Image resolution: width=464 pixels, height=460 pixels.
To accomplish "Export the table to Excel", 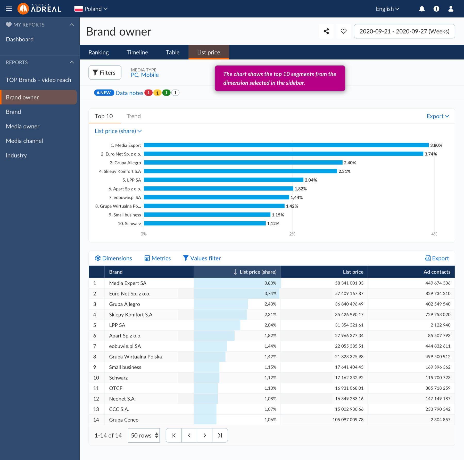I will 437,258.
